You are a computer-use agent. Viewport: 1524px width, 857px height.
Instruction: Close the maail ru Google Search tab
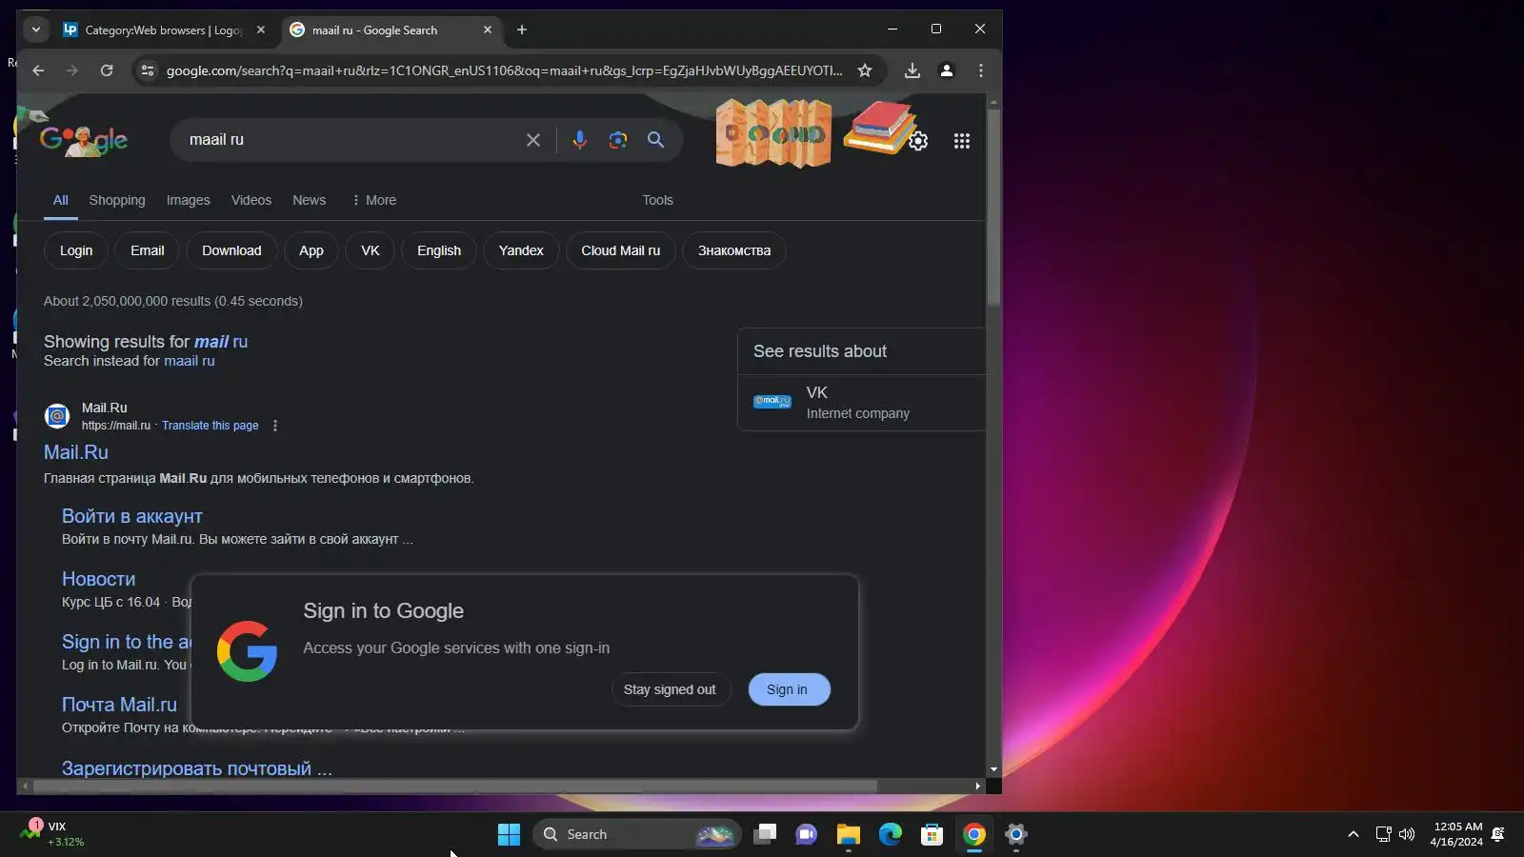coord(488,30)
